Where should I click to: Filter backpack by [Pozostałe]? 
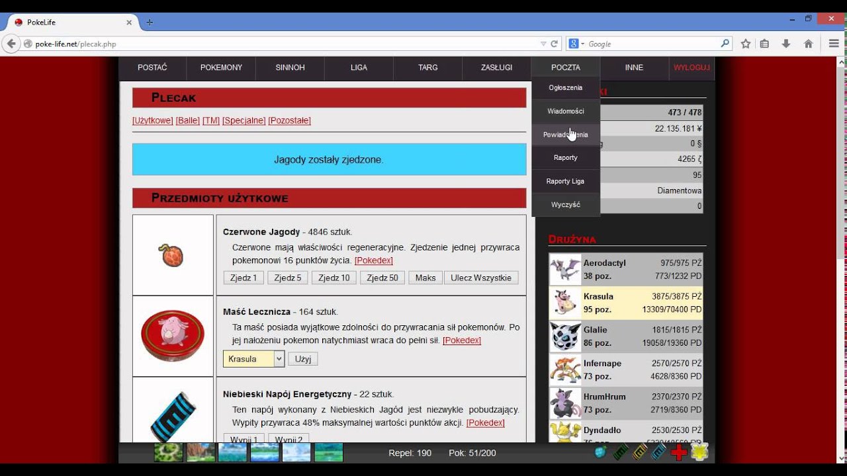[289, 120]
